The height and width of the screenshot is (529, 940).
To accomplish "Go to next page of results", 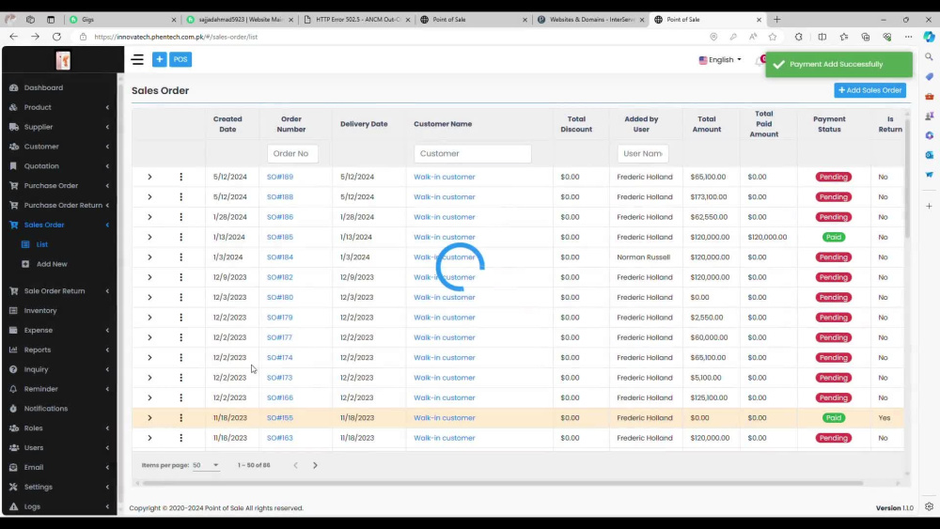I will coord(315,465).
